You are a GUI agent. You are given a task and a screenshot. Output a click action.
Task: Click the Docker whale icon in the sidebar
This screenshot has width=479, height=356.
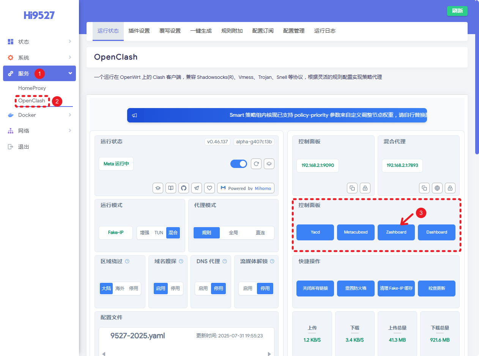point(11,115)
